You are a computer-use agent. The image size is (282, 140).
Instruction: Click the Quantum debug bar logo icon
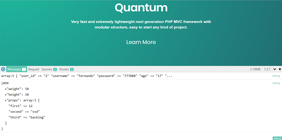click(3, 69)
